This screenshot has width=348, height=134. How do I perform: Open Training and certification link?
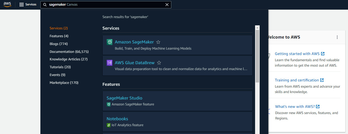(x=297, y=80)
